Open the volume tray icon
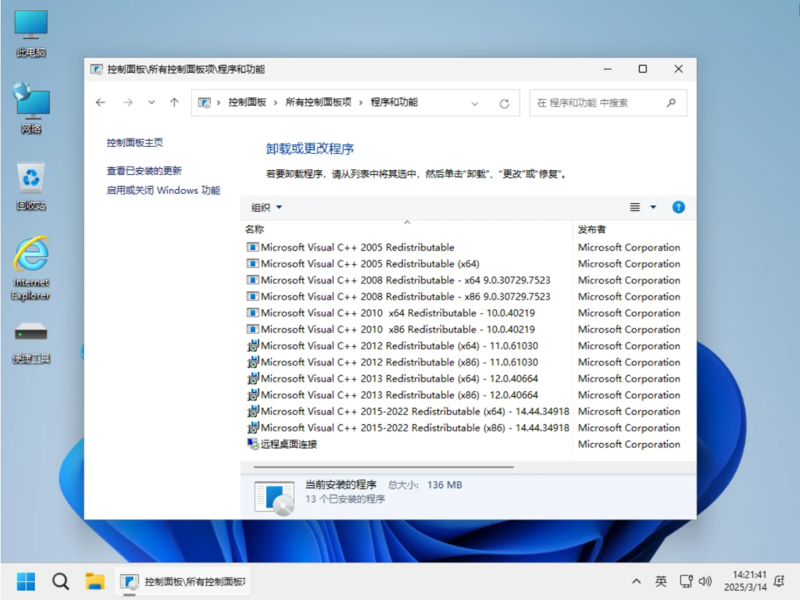Screen dimensions: 800x600 pyautogui.click(x=705, y=581)
